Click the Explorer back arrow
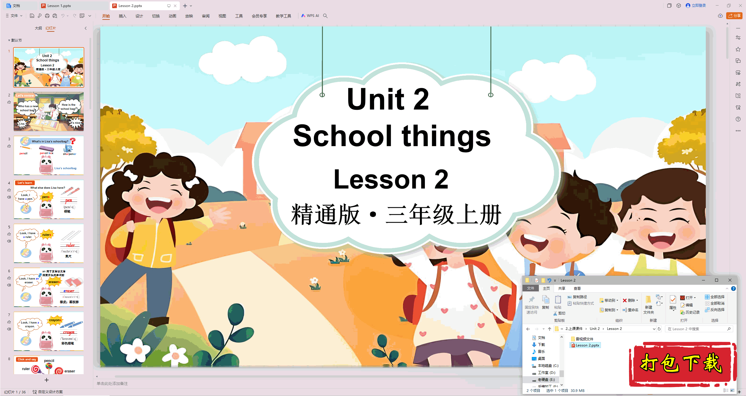This screenshot has width=746, height=396. 528,329
